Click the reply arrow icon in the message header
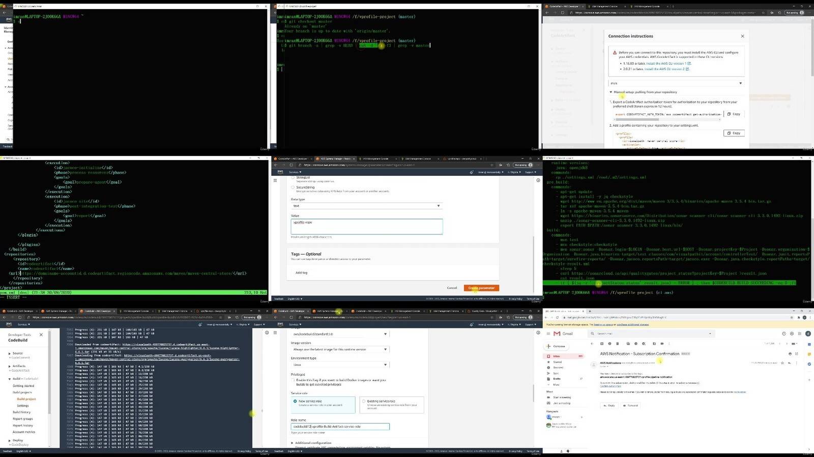 (790, 363)
